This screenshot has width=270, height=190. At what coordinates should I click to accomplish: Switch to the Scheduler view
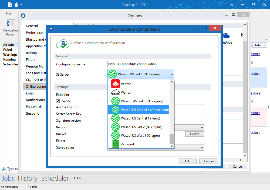tap(55, 178)
